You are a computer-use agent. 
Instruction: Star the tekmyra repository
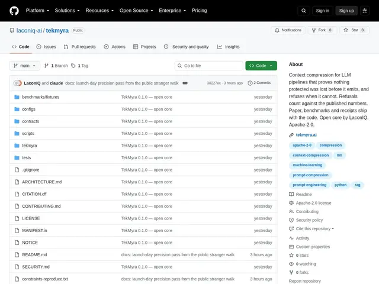click(x=354, y=30)
